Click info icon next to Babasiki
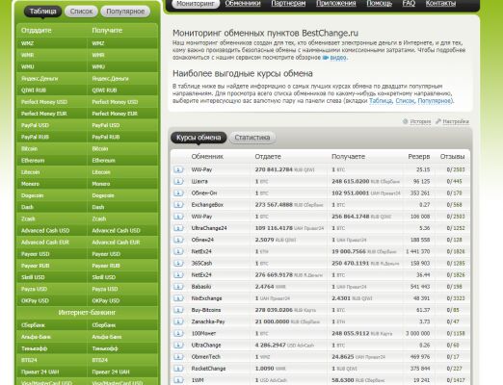Screen dimensions: 503x385 178,287
